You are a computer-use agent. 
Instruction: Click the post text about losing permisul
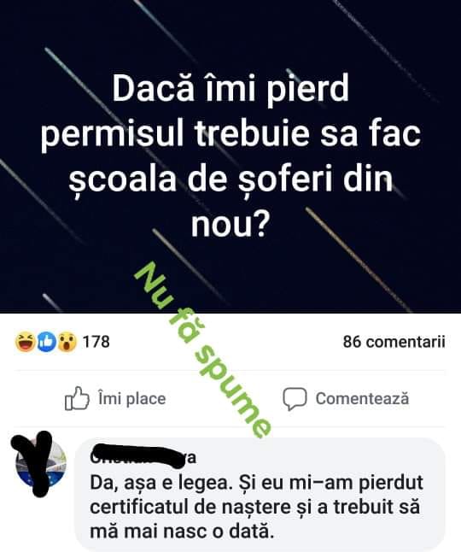click(230, 156)
